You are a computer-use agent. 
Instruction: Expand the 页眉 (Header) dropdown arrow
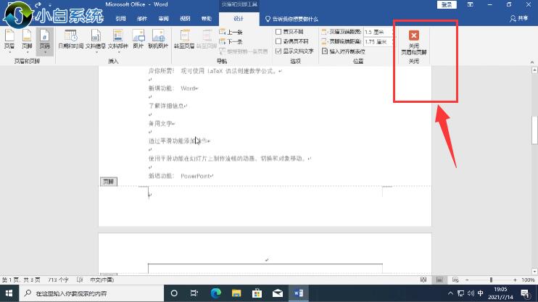tap(9, 52)
